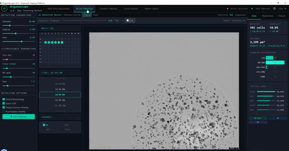289x151 pixels.
Task: Open the History panel tab
Action: 282,16
